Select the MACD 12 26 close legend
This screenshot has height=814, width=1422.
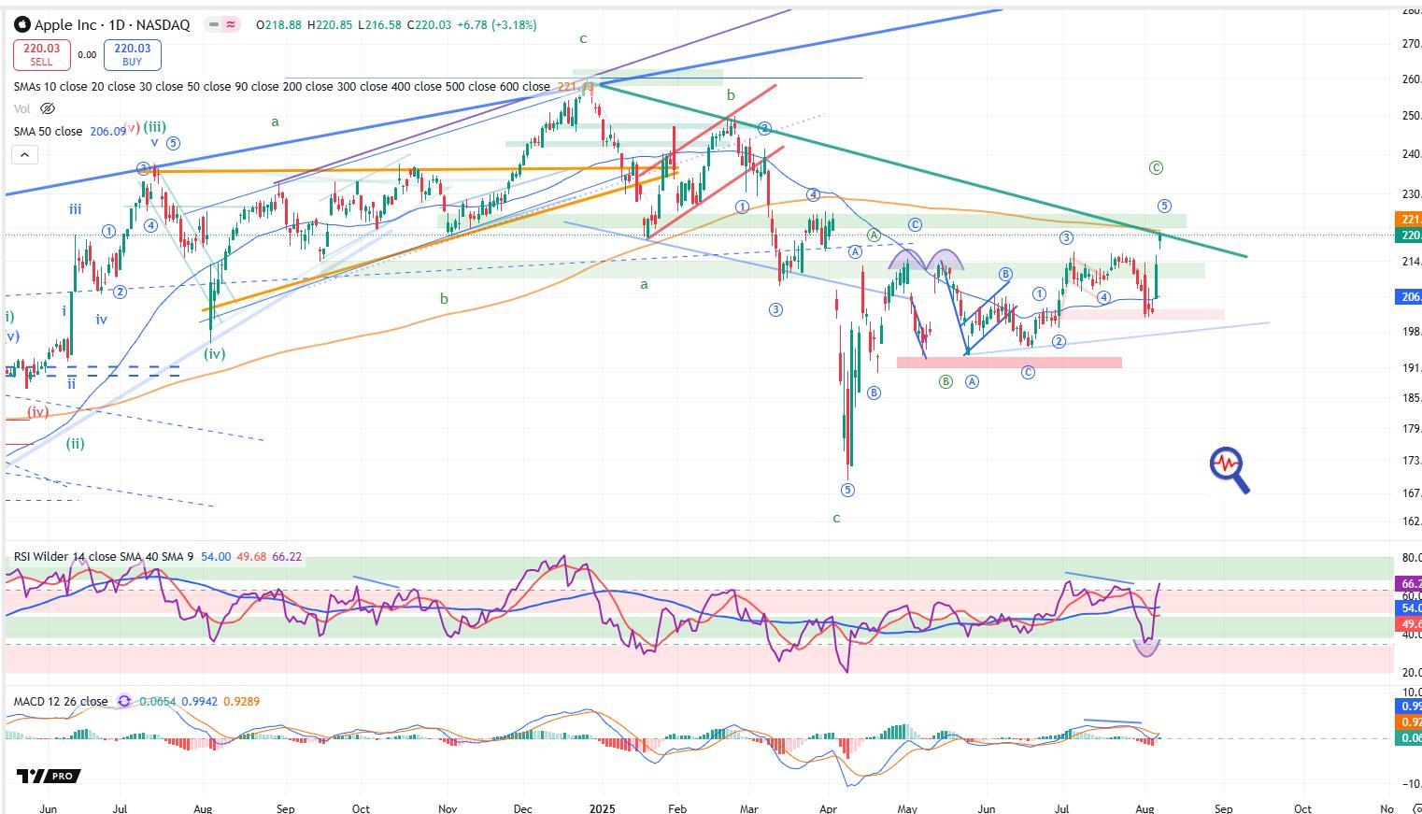point(61,701)
